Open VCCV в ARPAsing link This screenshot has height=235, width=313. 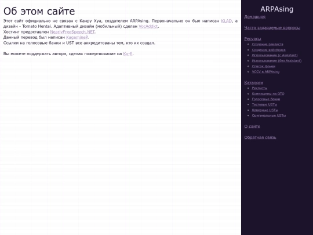(265, 71)
